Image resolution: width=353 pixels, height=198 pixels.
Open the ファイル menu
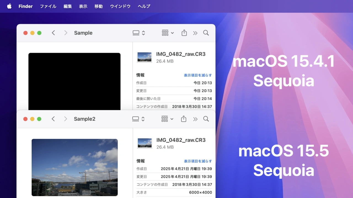tap(48, 6)
